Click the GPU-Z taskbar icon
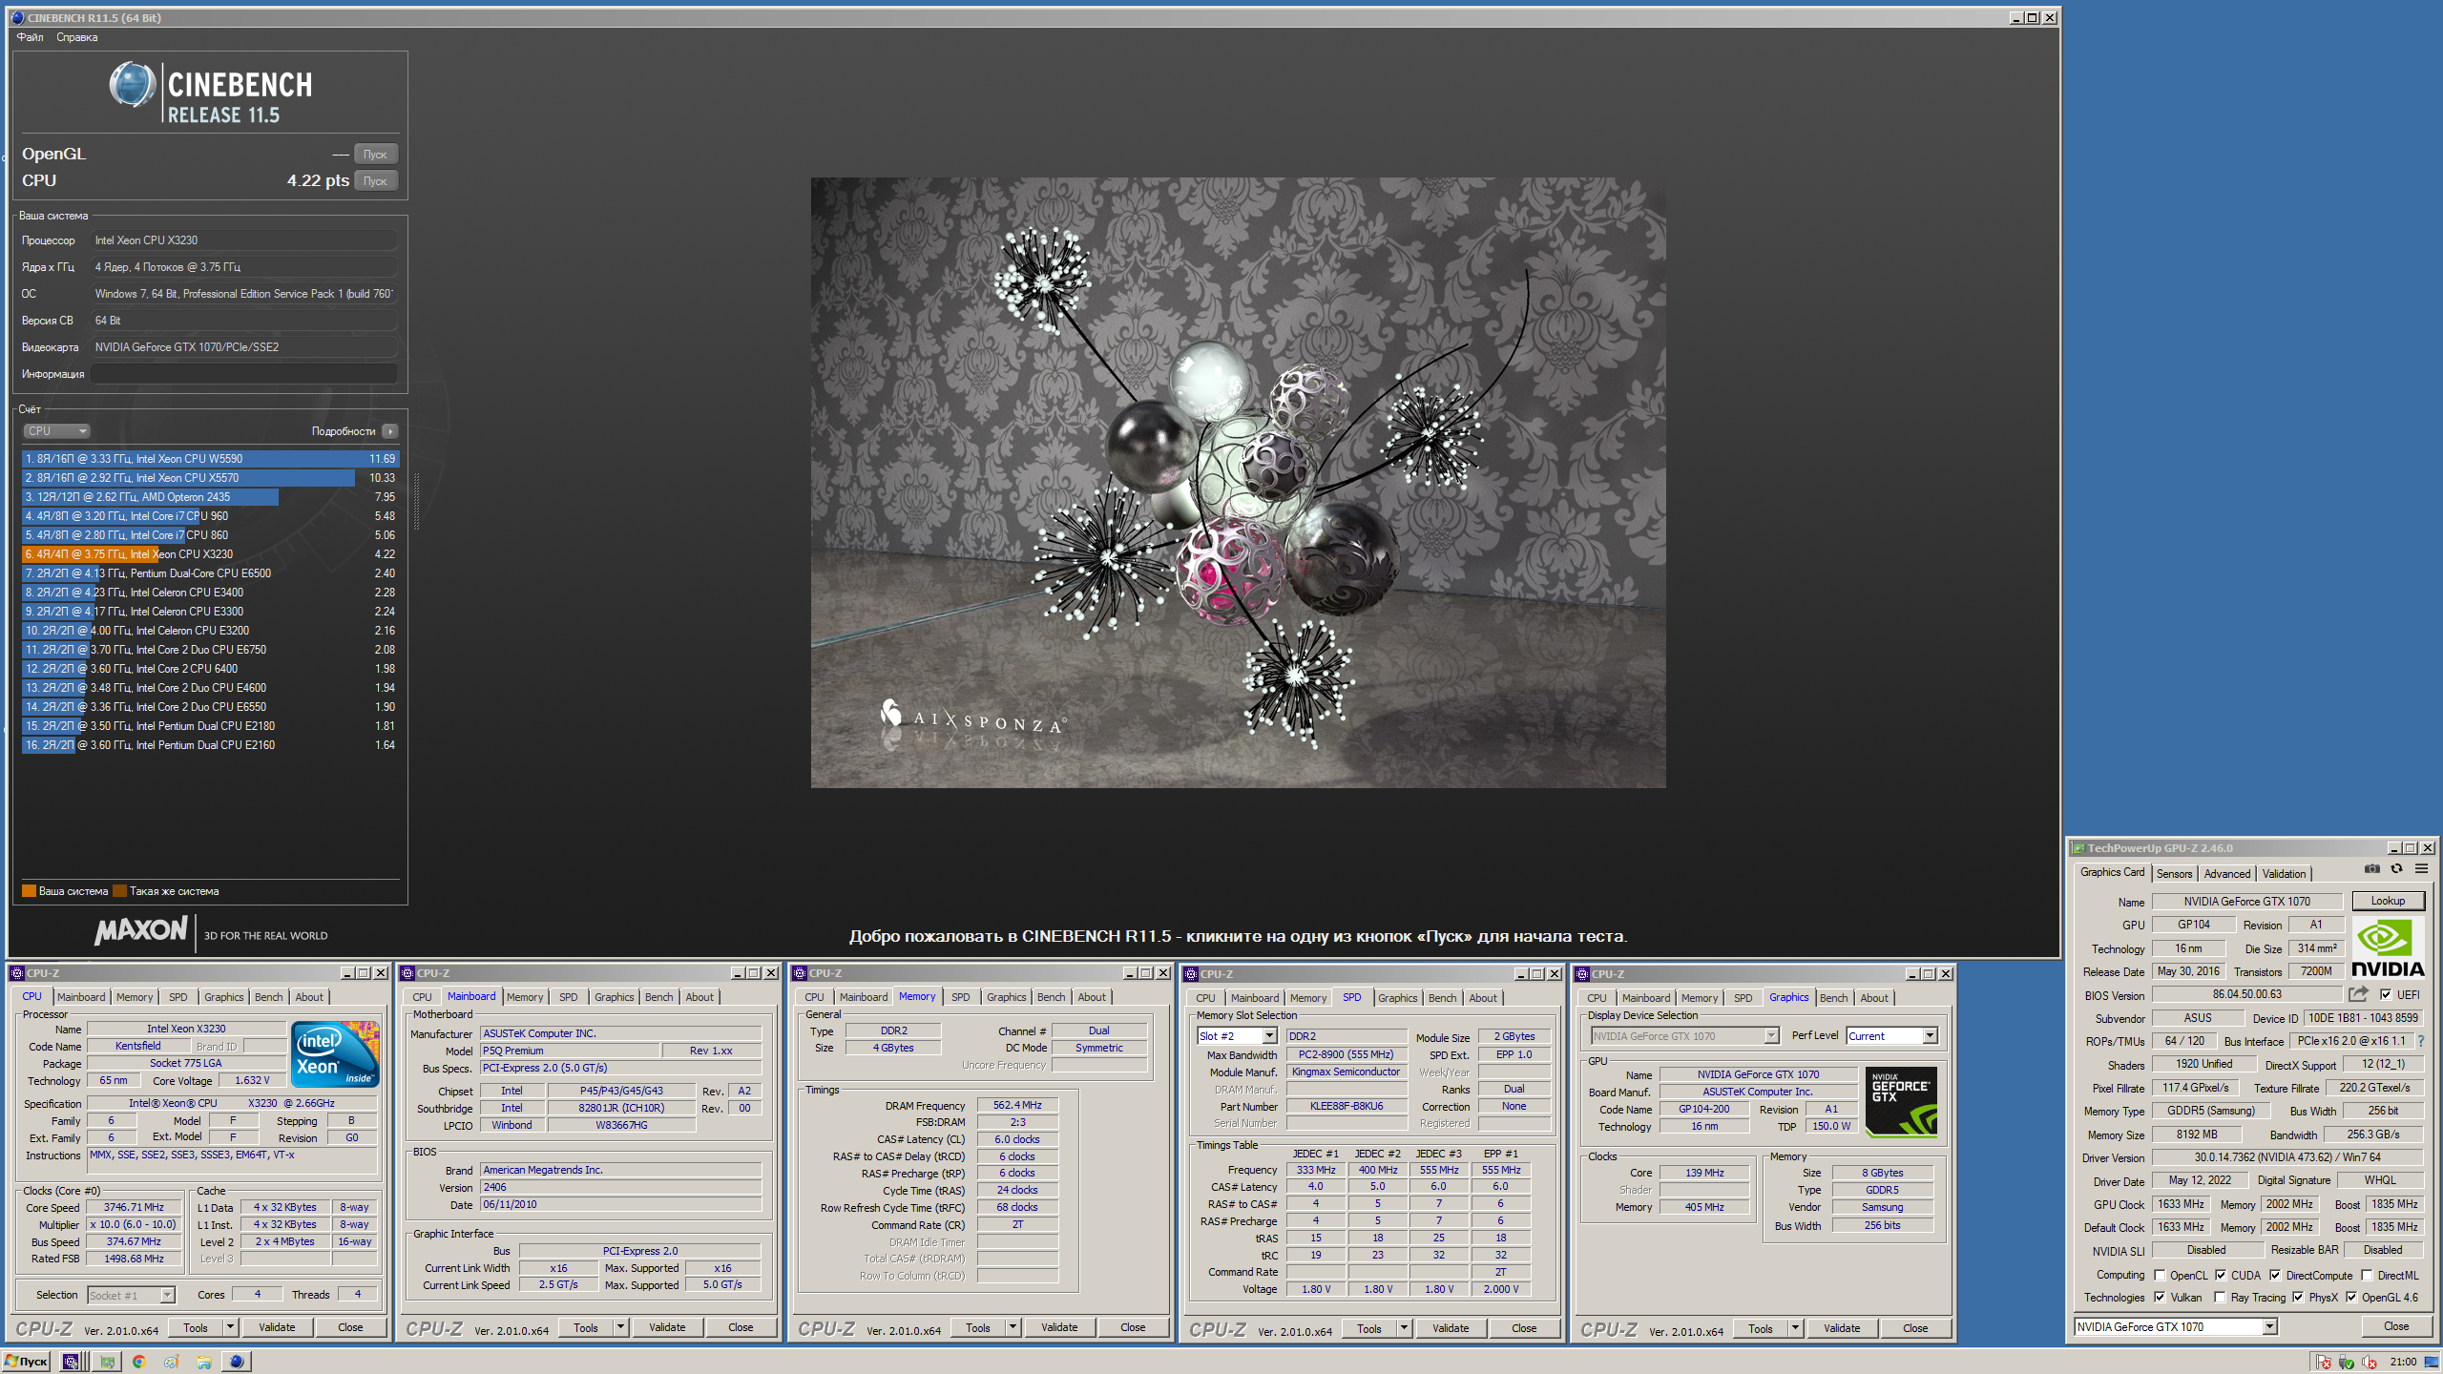 pyautogui.click(x=107, y=1362)
